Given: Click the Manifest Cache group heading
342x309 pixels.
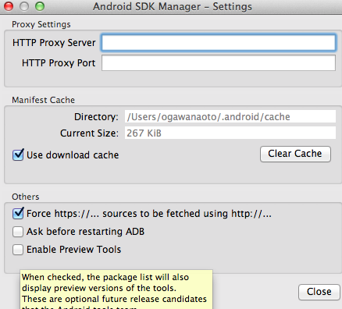Looking at the screenshot, I should (43, 100).
